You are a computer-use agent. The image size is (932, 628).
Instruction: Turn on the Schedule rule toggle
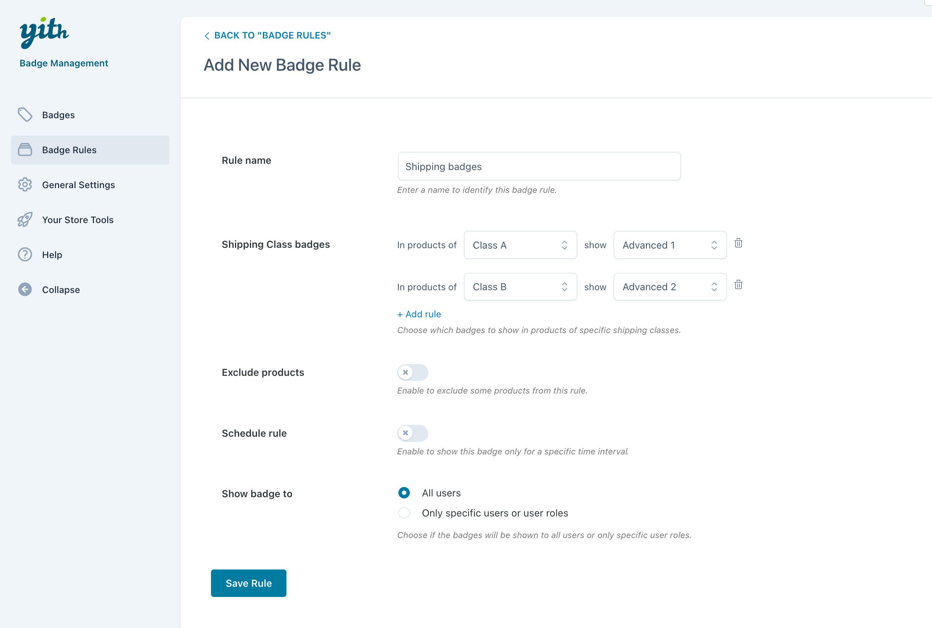(412, 433)
